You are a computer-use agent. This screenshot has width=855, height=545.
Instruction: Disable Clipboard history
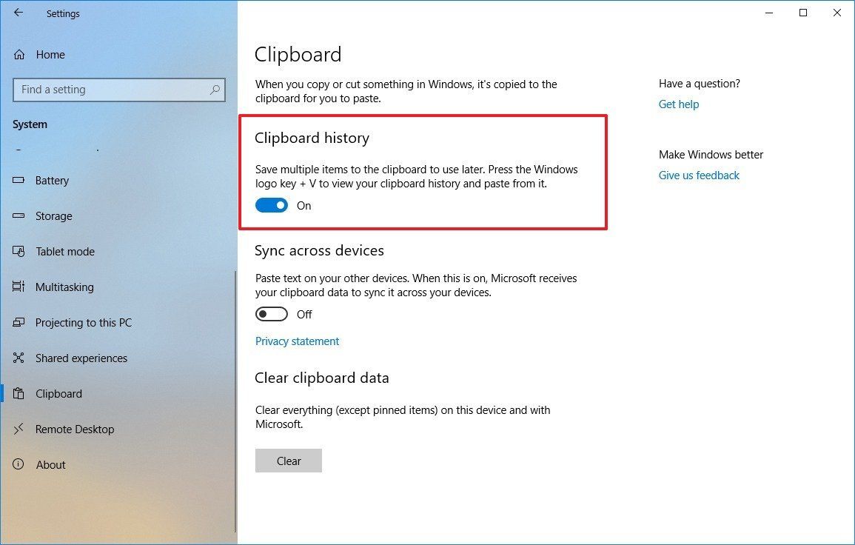pos(271,205)
